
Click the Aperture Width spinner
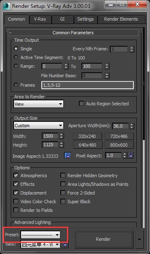point(132,126)
